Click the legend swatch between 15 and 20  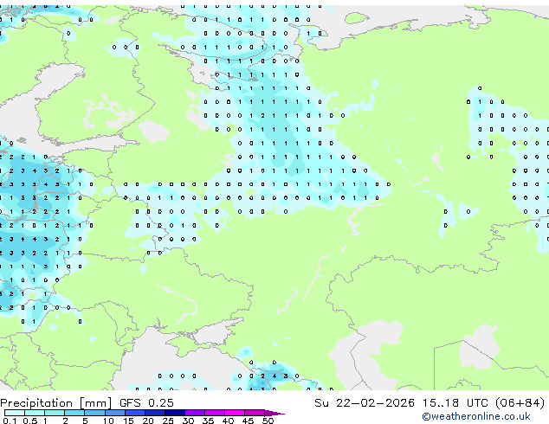134,413
